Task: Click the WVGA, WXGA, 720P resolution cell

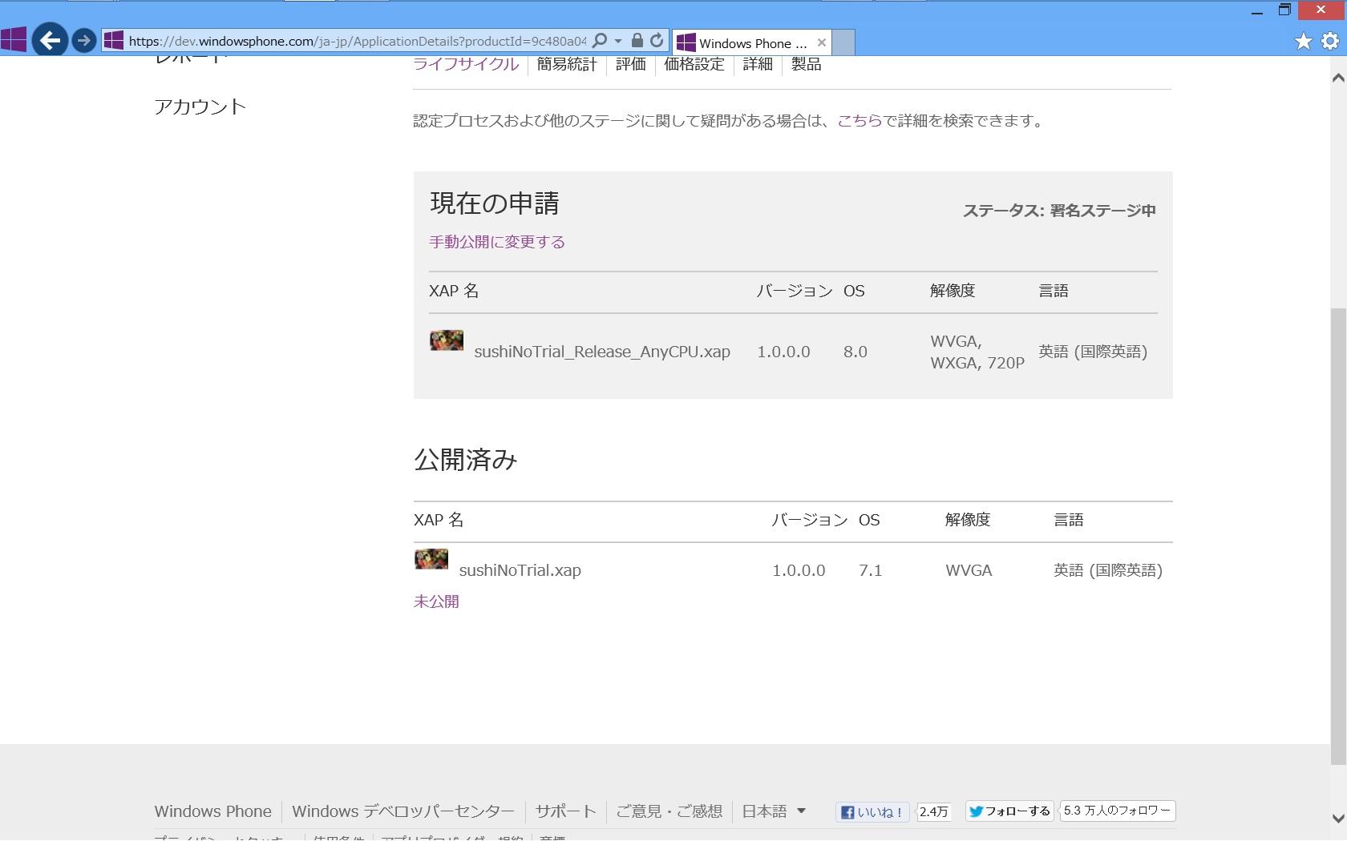Action: [x=977, y=352]
